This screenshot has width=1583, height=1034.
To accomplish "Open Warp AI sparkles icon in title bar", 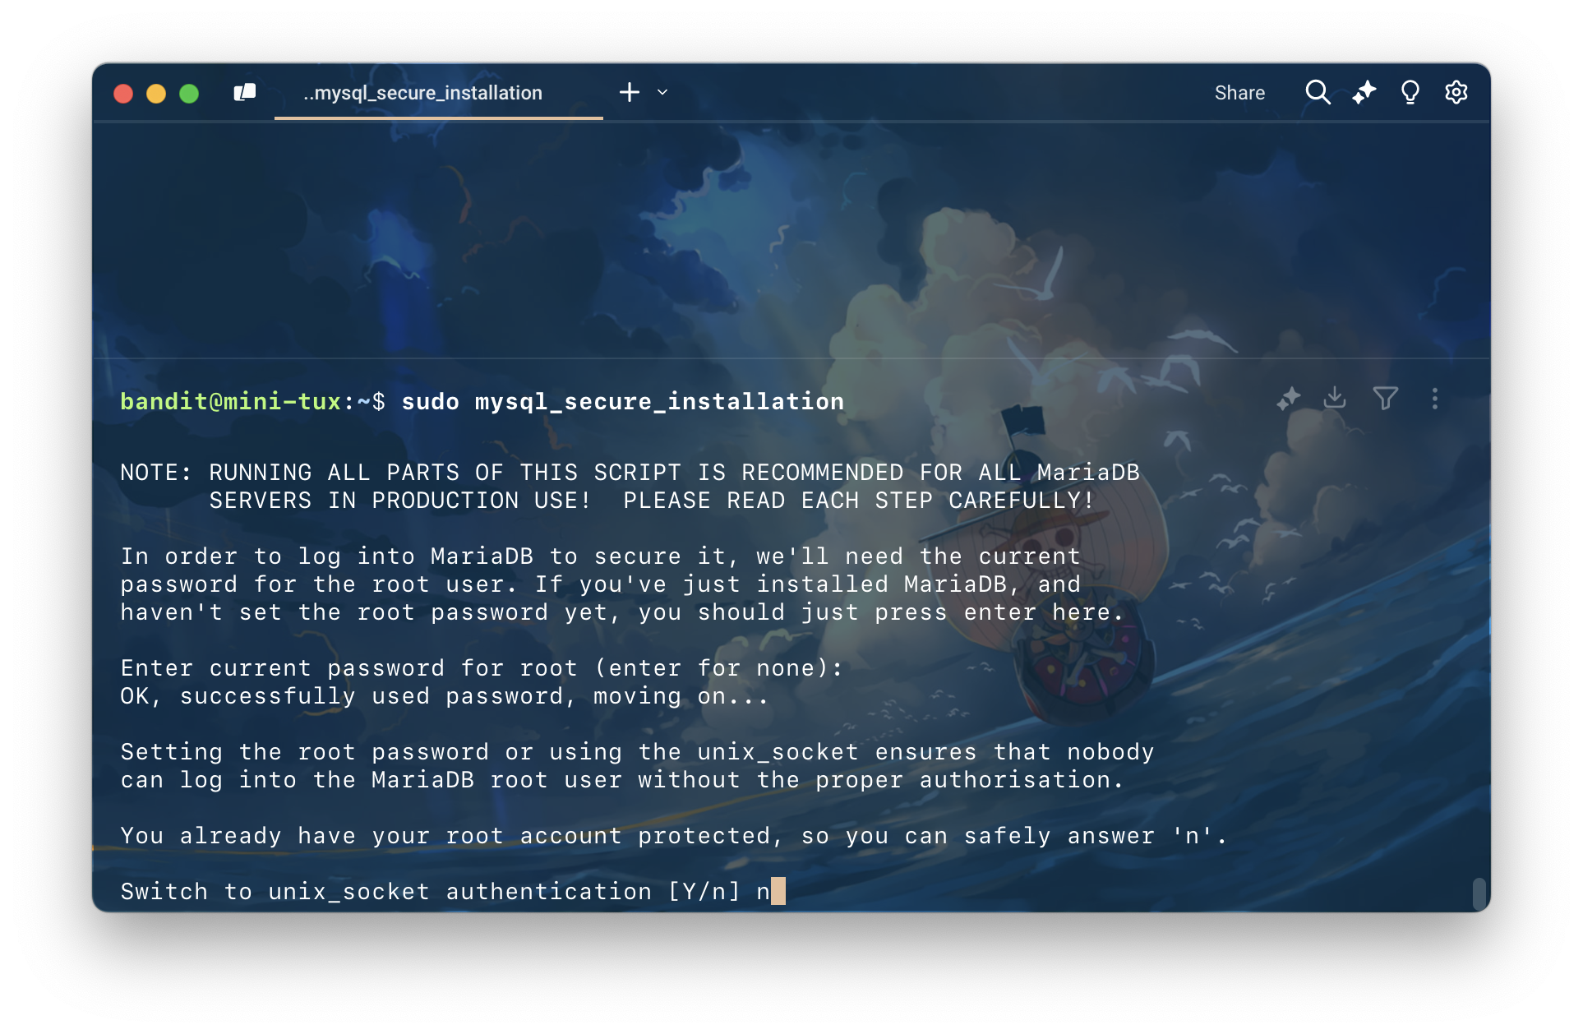I will pyautogui.click(x=1364, y=92).
